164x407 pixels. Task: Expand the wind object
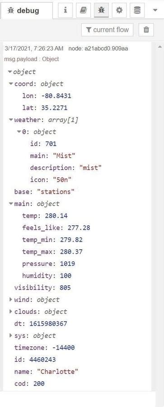tap(11, 299)
